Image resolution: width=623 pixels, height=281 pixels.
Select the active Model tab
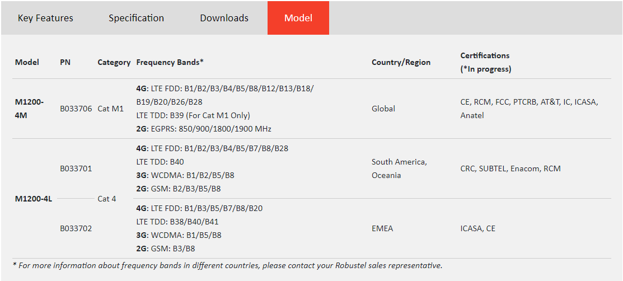tap(298, 18)
